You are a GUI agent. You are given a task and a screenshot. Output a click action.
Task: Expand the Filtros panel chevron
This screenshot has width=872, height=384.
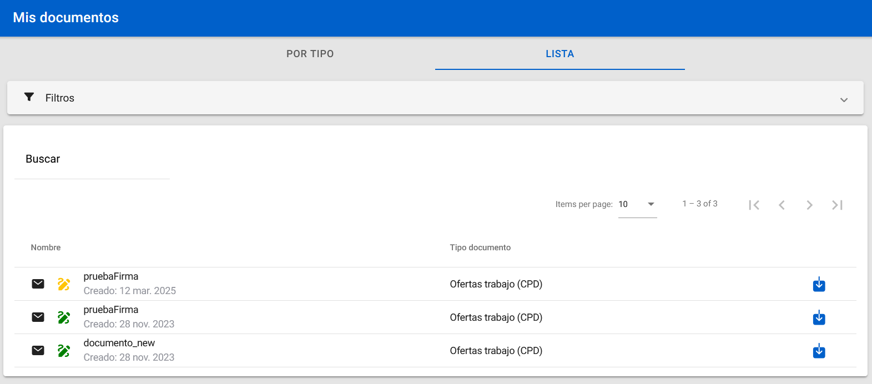[x=844, y=100]
